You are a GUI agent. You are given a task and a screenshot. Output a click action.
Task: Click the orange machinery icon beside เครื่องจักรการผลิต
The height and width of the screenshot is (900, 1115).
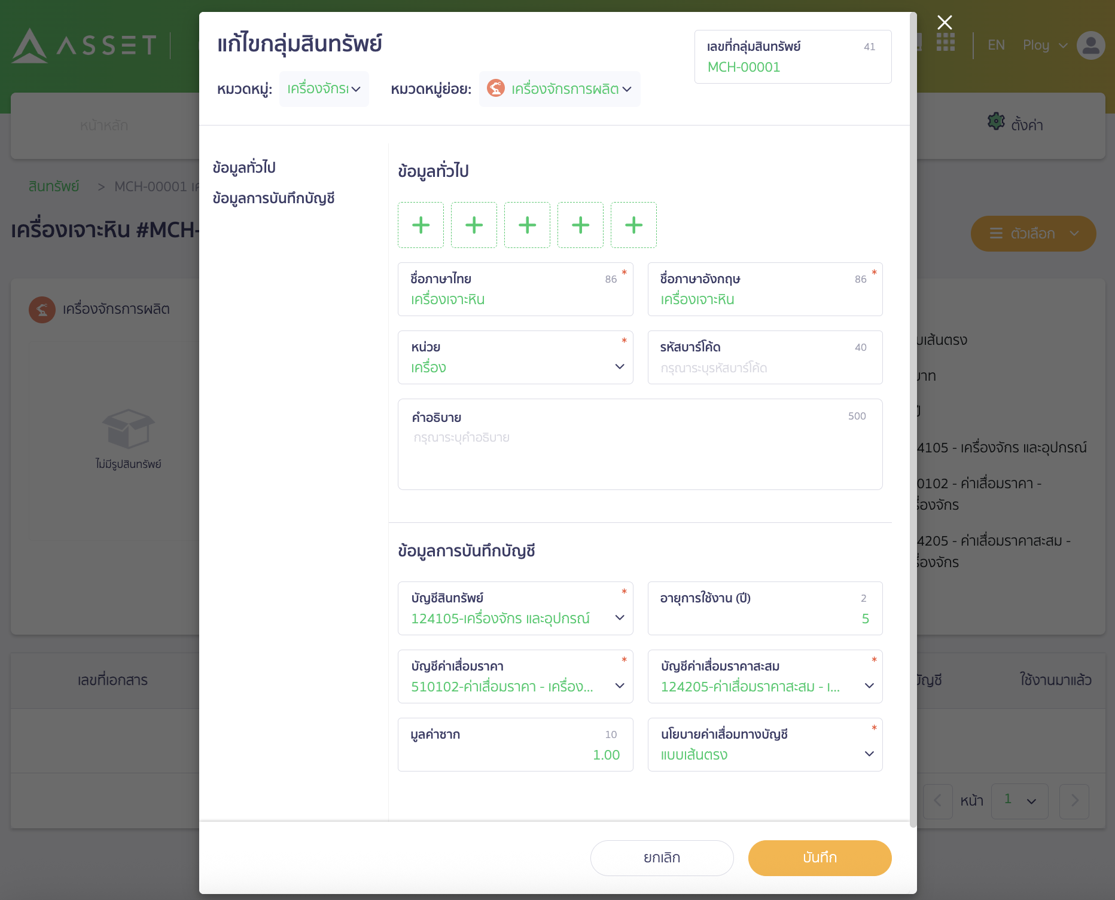[41, 310]
